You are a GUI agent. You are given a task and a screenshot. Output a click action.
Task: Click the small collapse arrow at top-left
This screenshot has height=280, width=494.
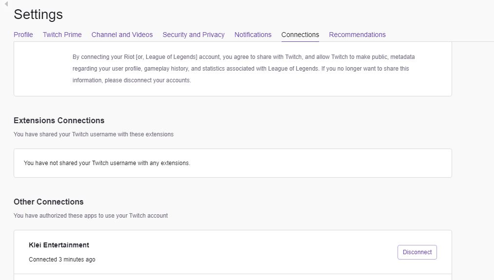pyautogui.click(x=6, y=4)
